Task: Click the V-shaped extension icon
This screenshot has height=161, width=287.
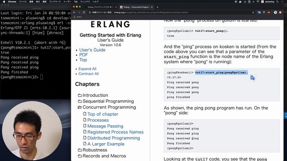Action: pos(264,13)
